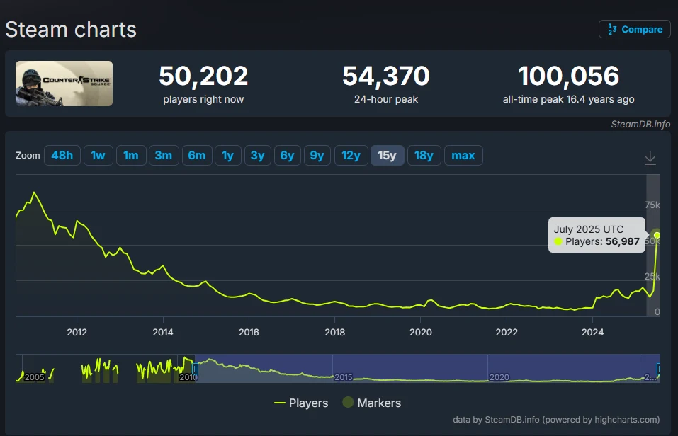Toggle the Players series in legend
This screenshot has height=436, width=678.
coord(301,403)
